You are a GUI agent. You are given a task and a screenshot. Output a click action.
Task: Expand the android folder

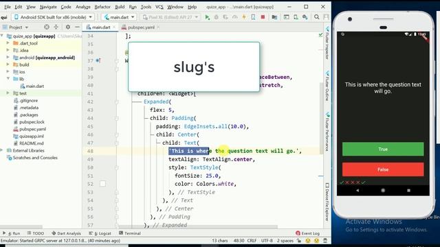(8, 58)
